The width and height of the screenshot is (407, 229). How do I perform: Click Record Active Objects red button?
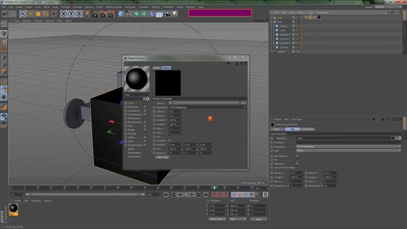coord(214,195)
